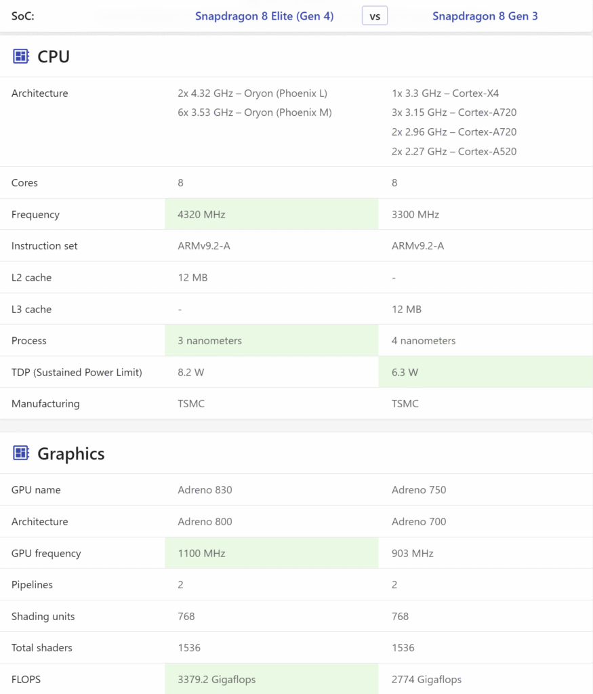Click the chip icon beside CPU heading
Viewport: 593px width, 694px height.
[21, 56]
